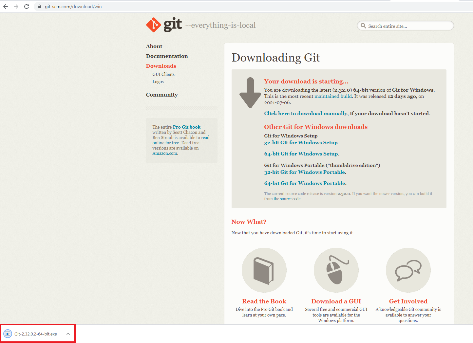Open the Documentation section
Viewport: 473px width, 343px height.
[x=167, y=56]
